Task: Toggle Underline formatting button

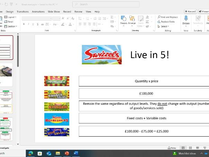Action: coord(33,24)
